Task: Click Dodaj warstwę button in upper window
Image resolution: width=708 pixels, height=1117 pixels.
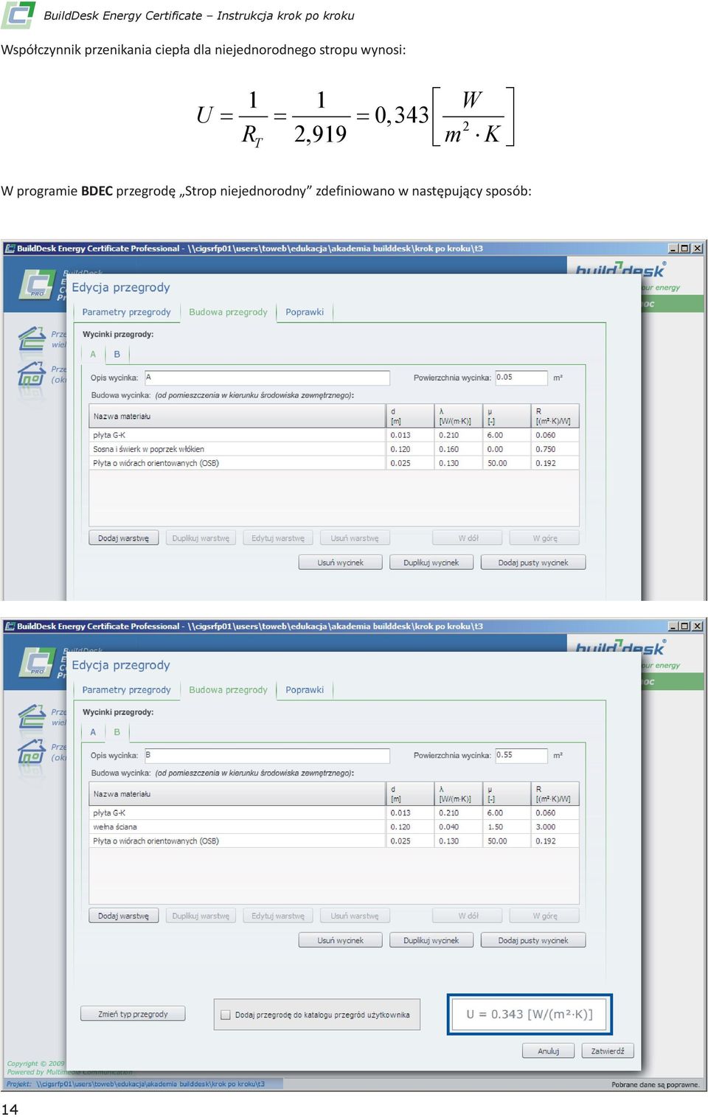Action: [123, 538]
